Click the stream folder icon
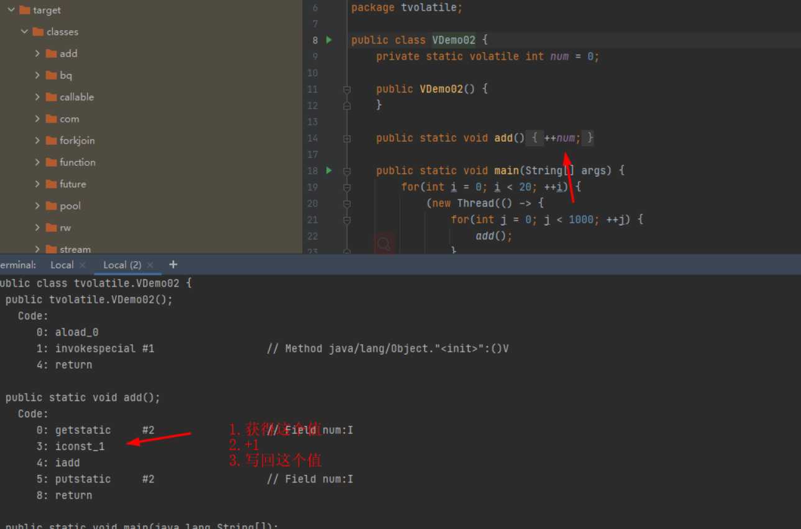801x529 pixels. click(x=51, y=249)
